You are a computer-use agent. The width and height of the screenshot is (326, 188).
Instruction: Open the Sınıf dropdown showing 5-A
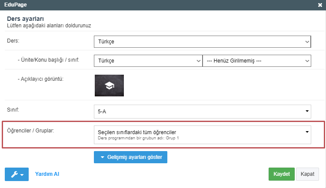(x=202, y=111)
